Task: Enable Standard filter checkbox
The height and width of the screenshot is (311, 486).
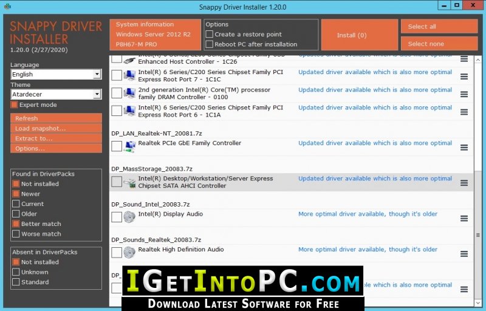Action: pos(16,282)
